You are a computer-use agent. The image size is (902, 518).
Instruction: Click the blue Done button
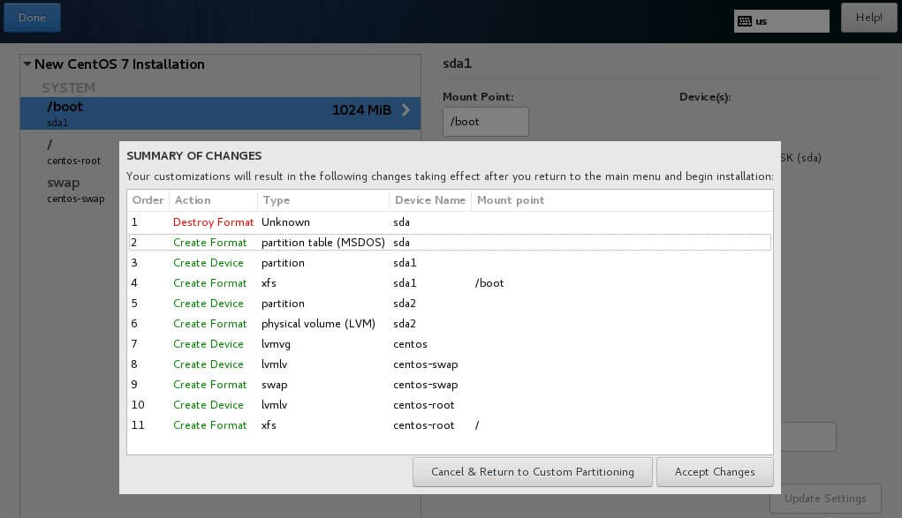(x=32, y=18)
